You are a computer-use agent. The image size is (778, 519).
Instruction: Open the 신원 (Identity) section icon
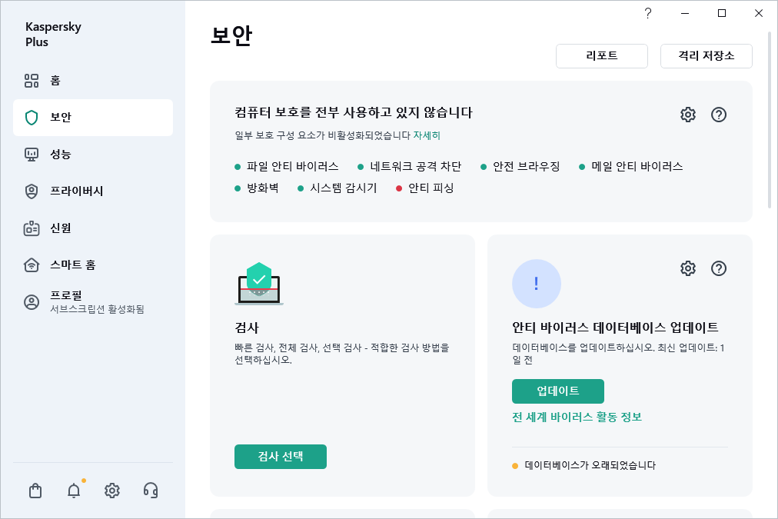point(32,228)
